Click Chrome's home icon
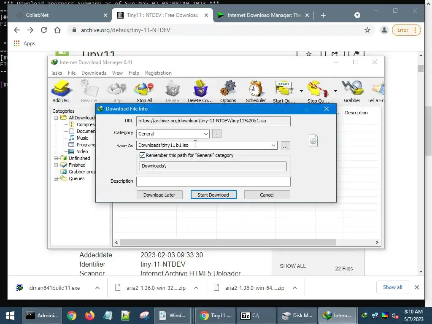Viewport: 432px width, 324px height. tap(57, 30)
